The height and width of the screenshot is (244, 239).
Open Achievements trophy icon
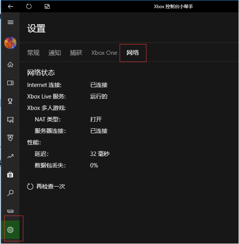[10, 101]
